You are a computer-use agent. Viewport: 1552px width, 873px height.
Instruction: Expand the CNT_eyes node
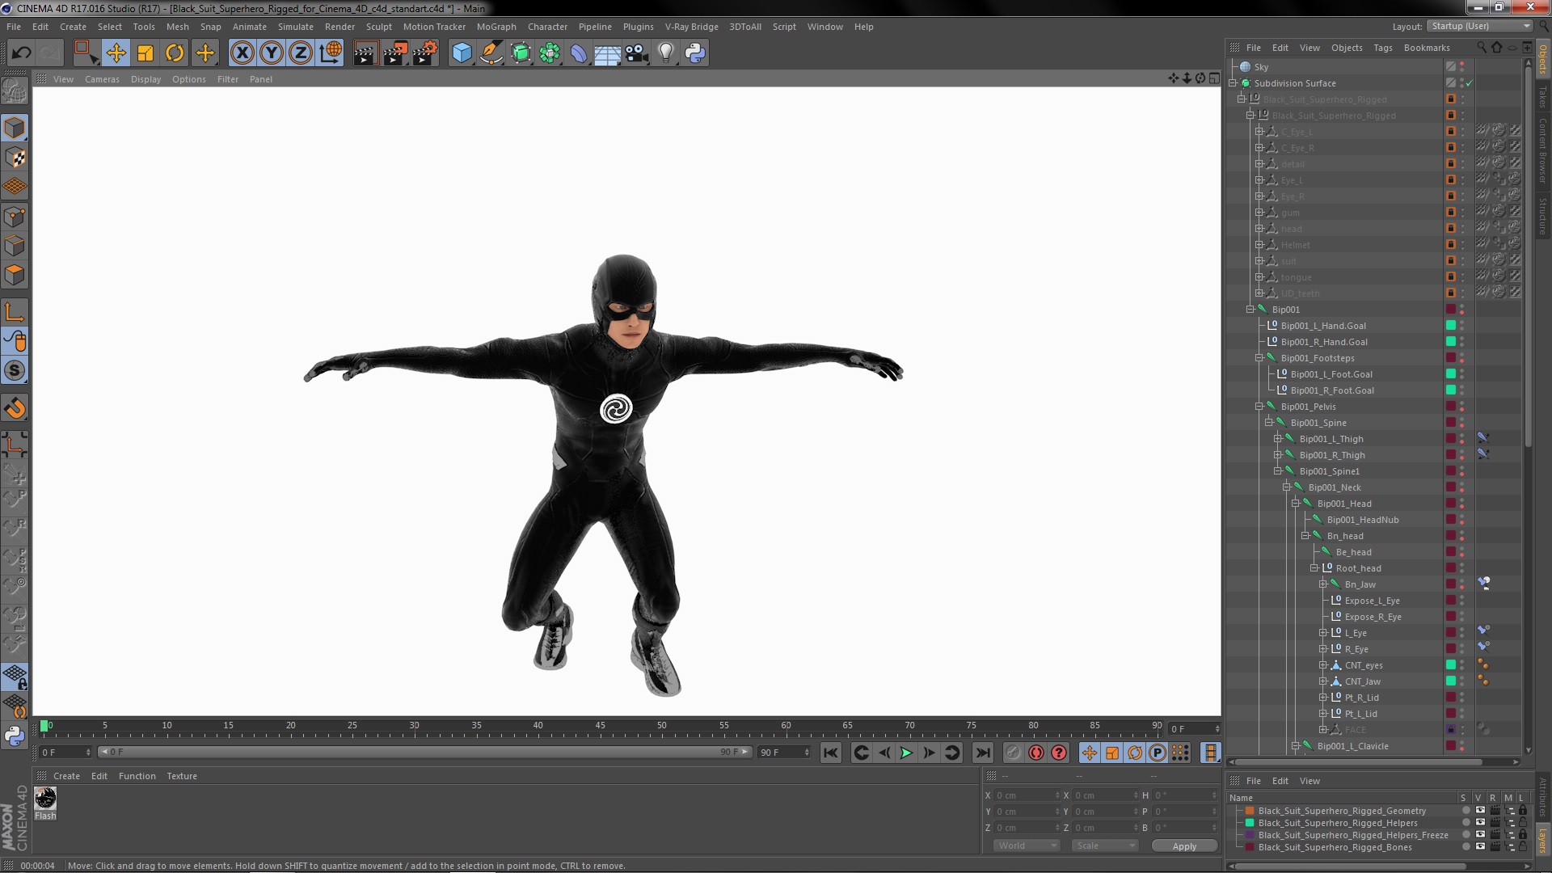(x=1323, y=665)
